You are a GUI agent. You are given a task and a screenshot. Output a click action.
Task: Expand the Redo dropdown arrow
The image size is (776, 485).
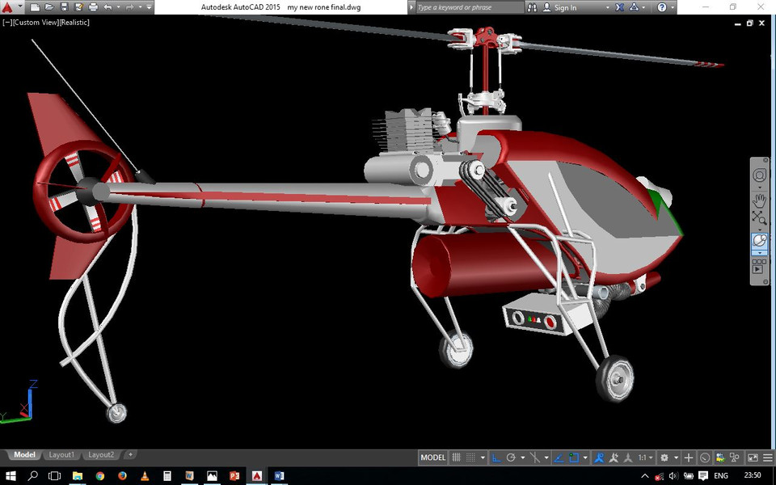[x=140, y=7]
